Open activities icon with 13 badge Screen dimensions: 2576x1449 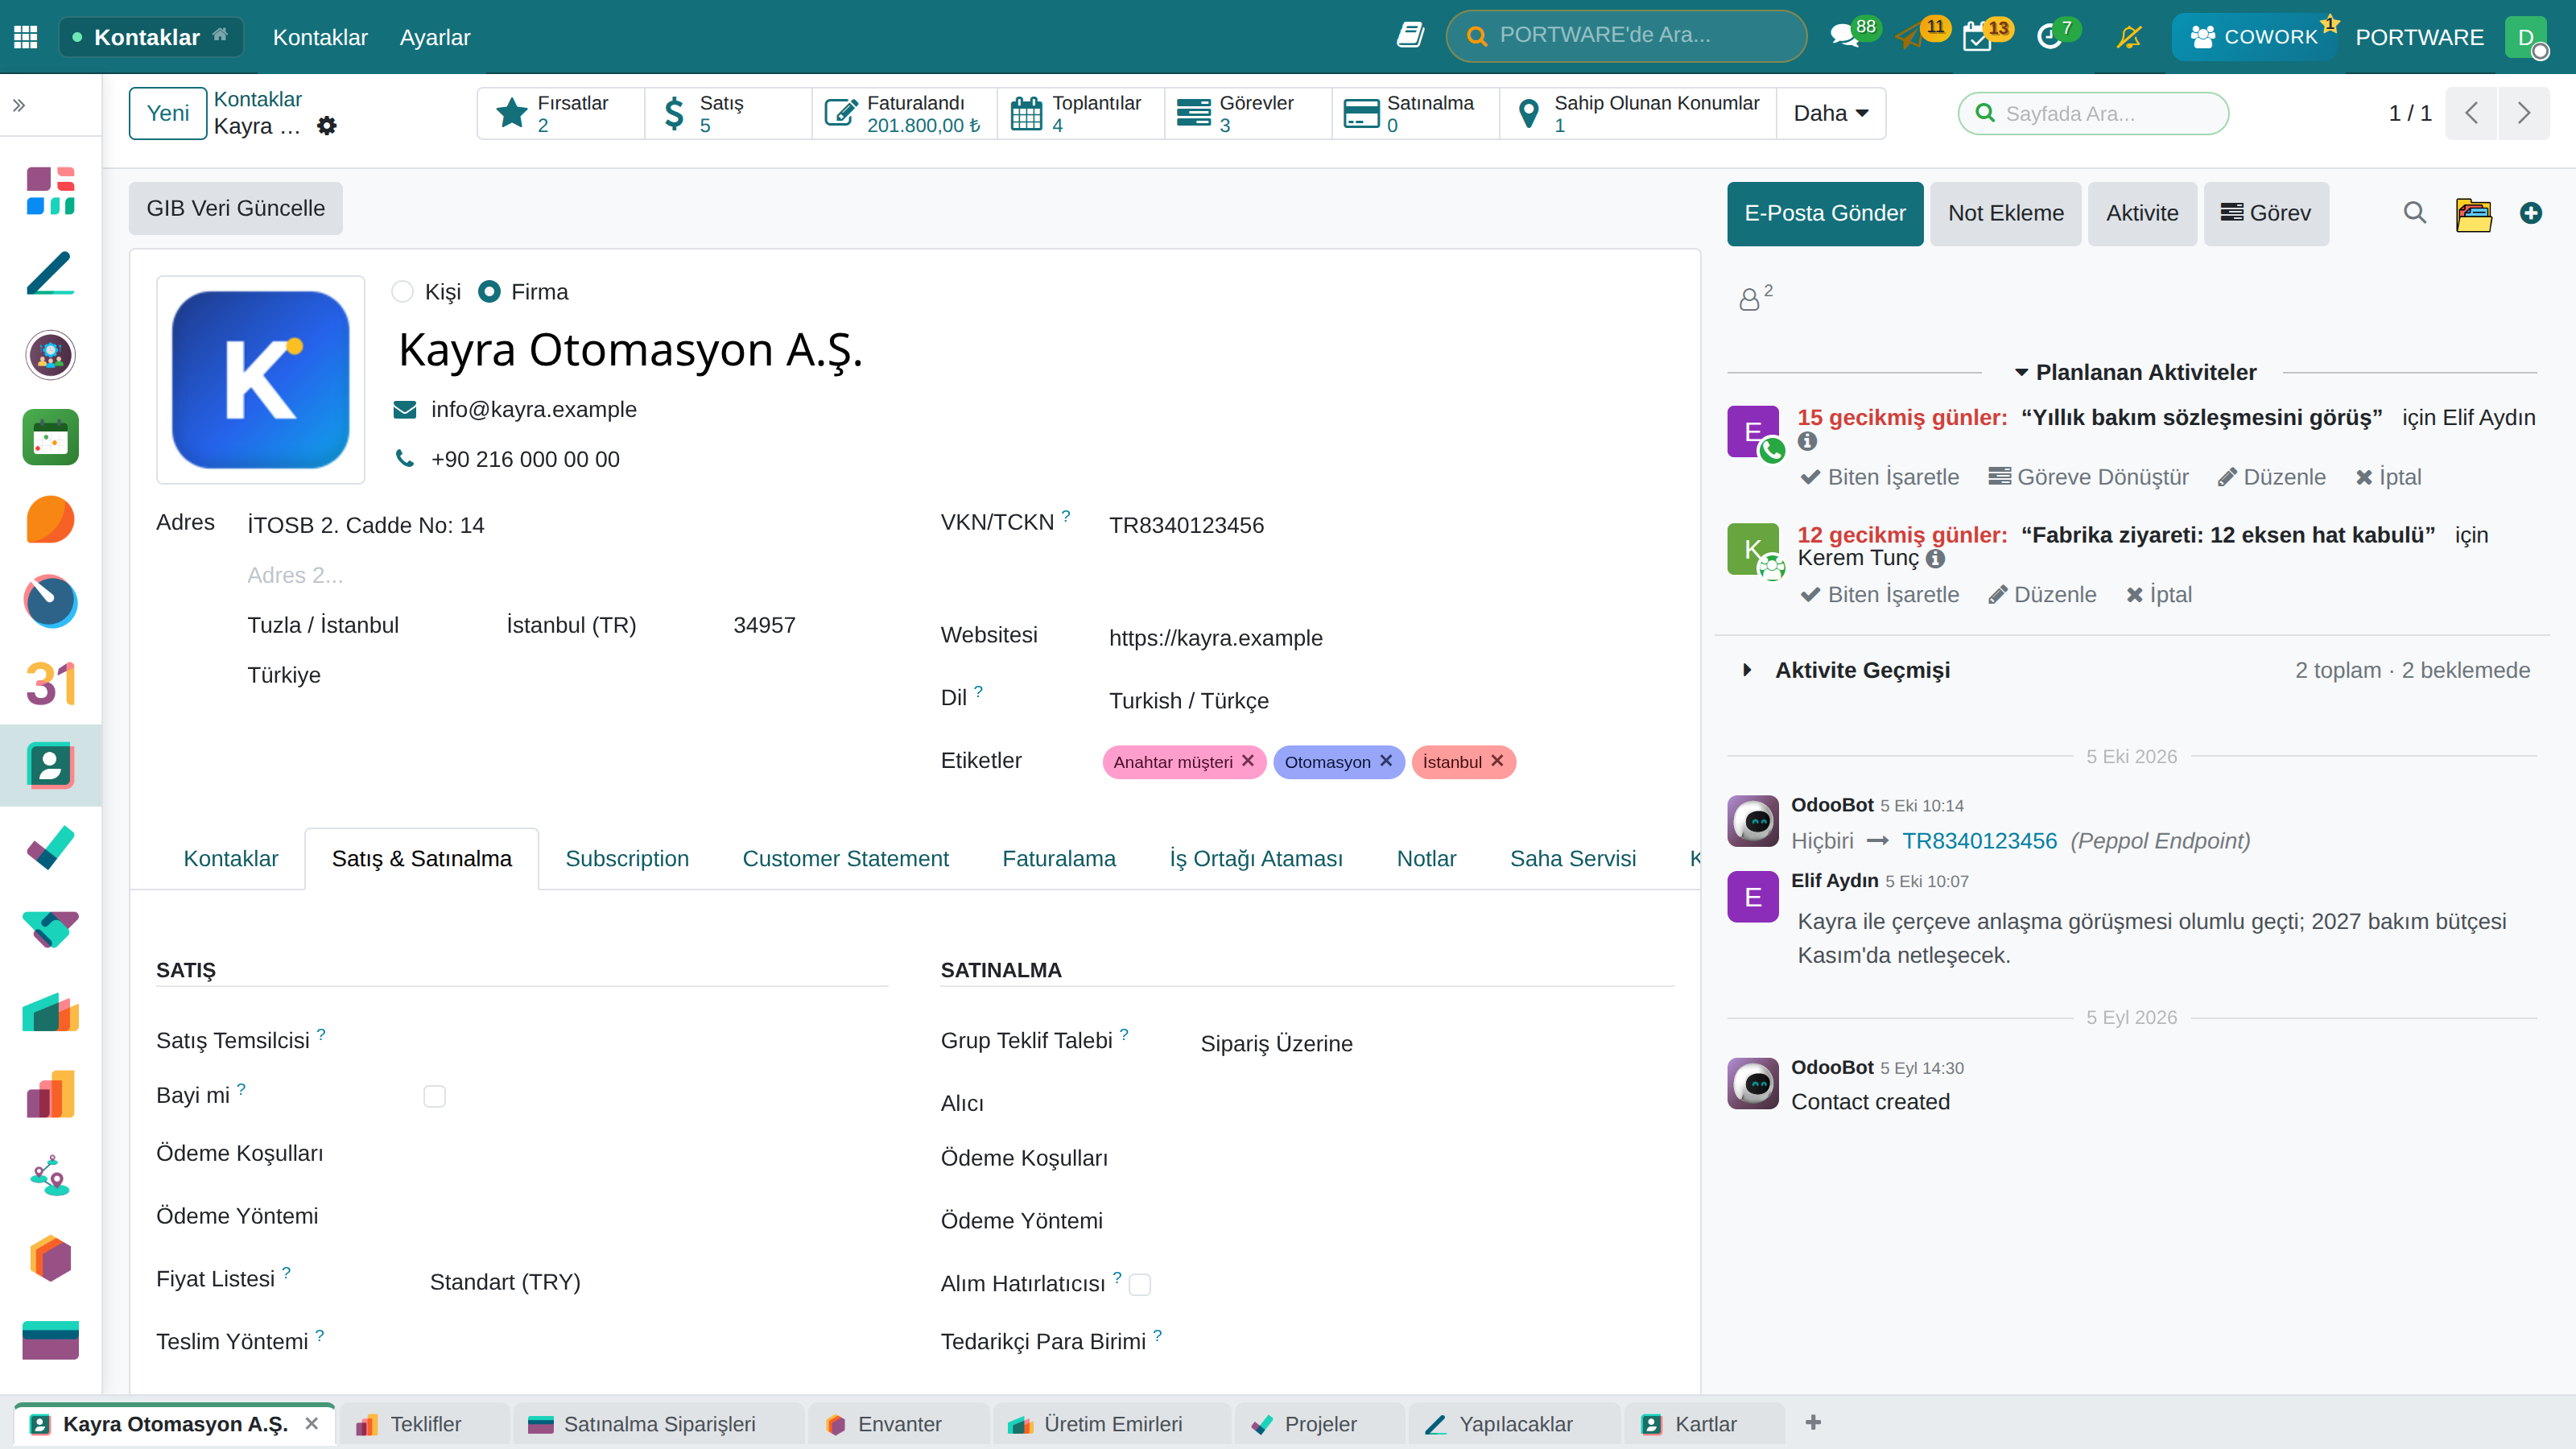pyautogui.click(x=1977, y=37)
